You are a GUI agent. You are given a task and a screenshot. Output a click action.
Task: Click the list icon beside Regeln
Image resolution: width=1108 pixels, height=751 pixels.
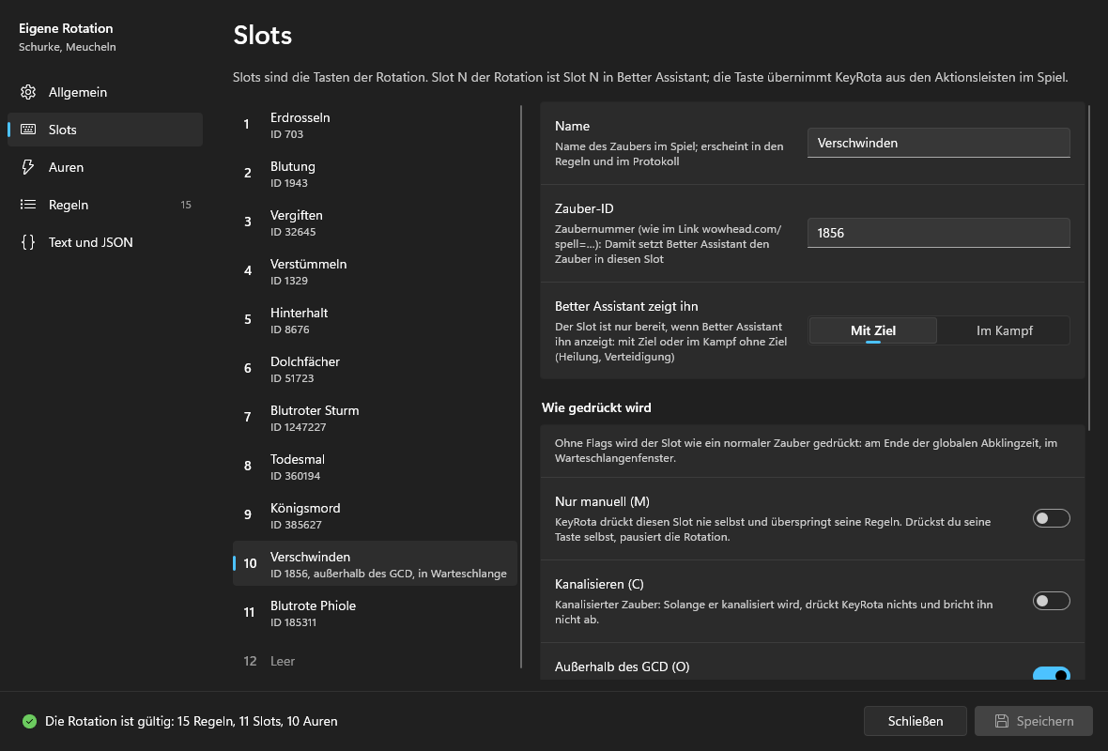click(28, 204)
